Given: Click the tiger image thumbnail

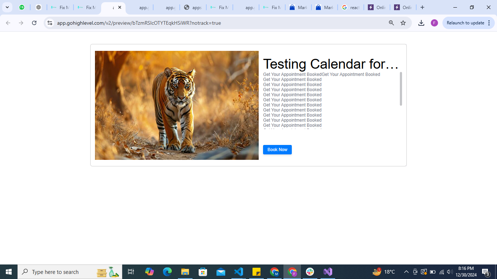Looking at the screenshot, I should tap(177, 105).
